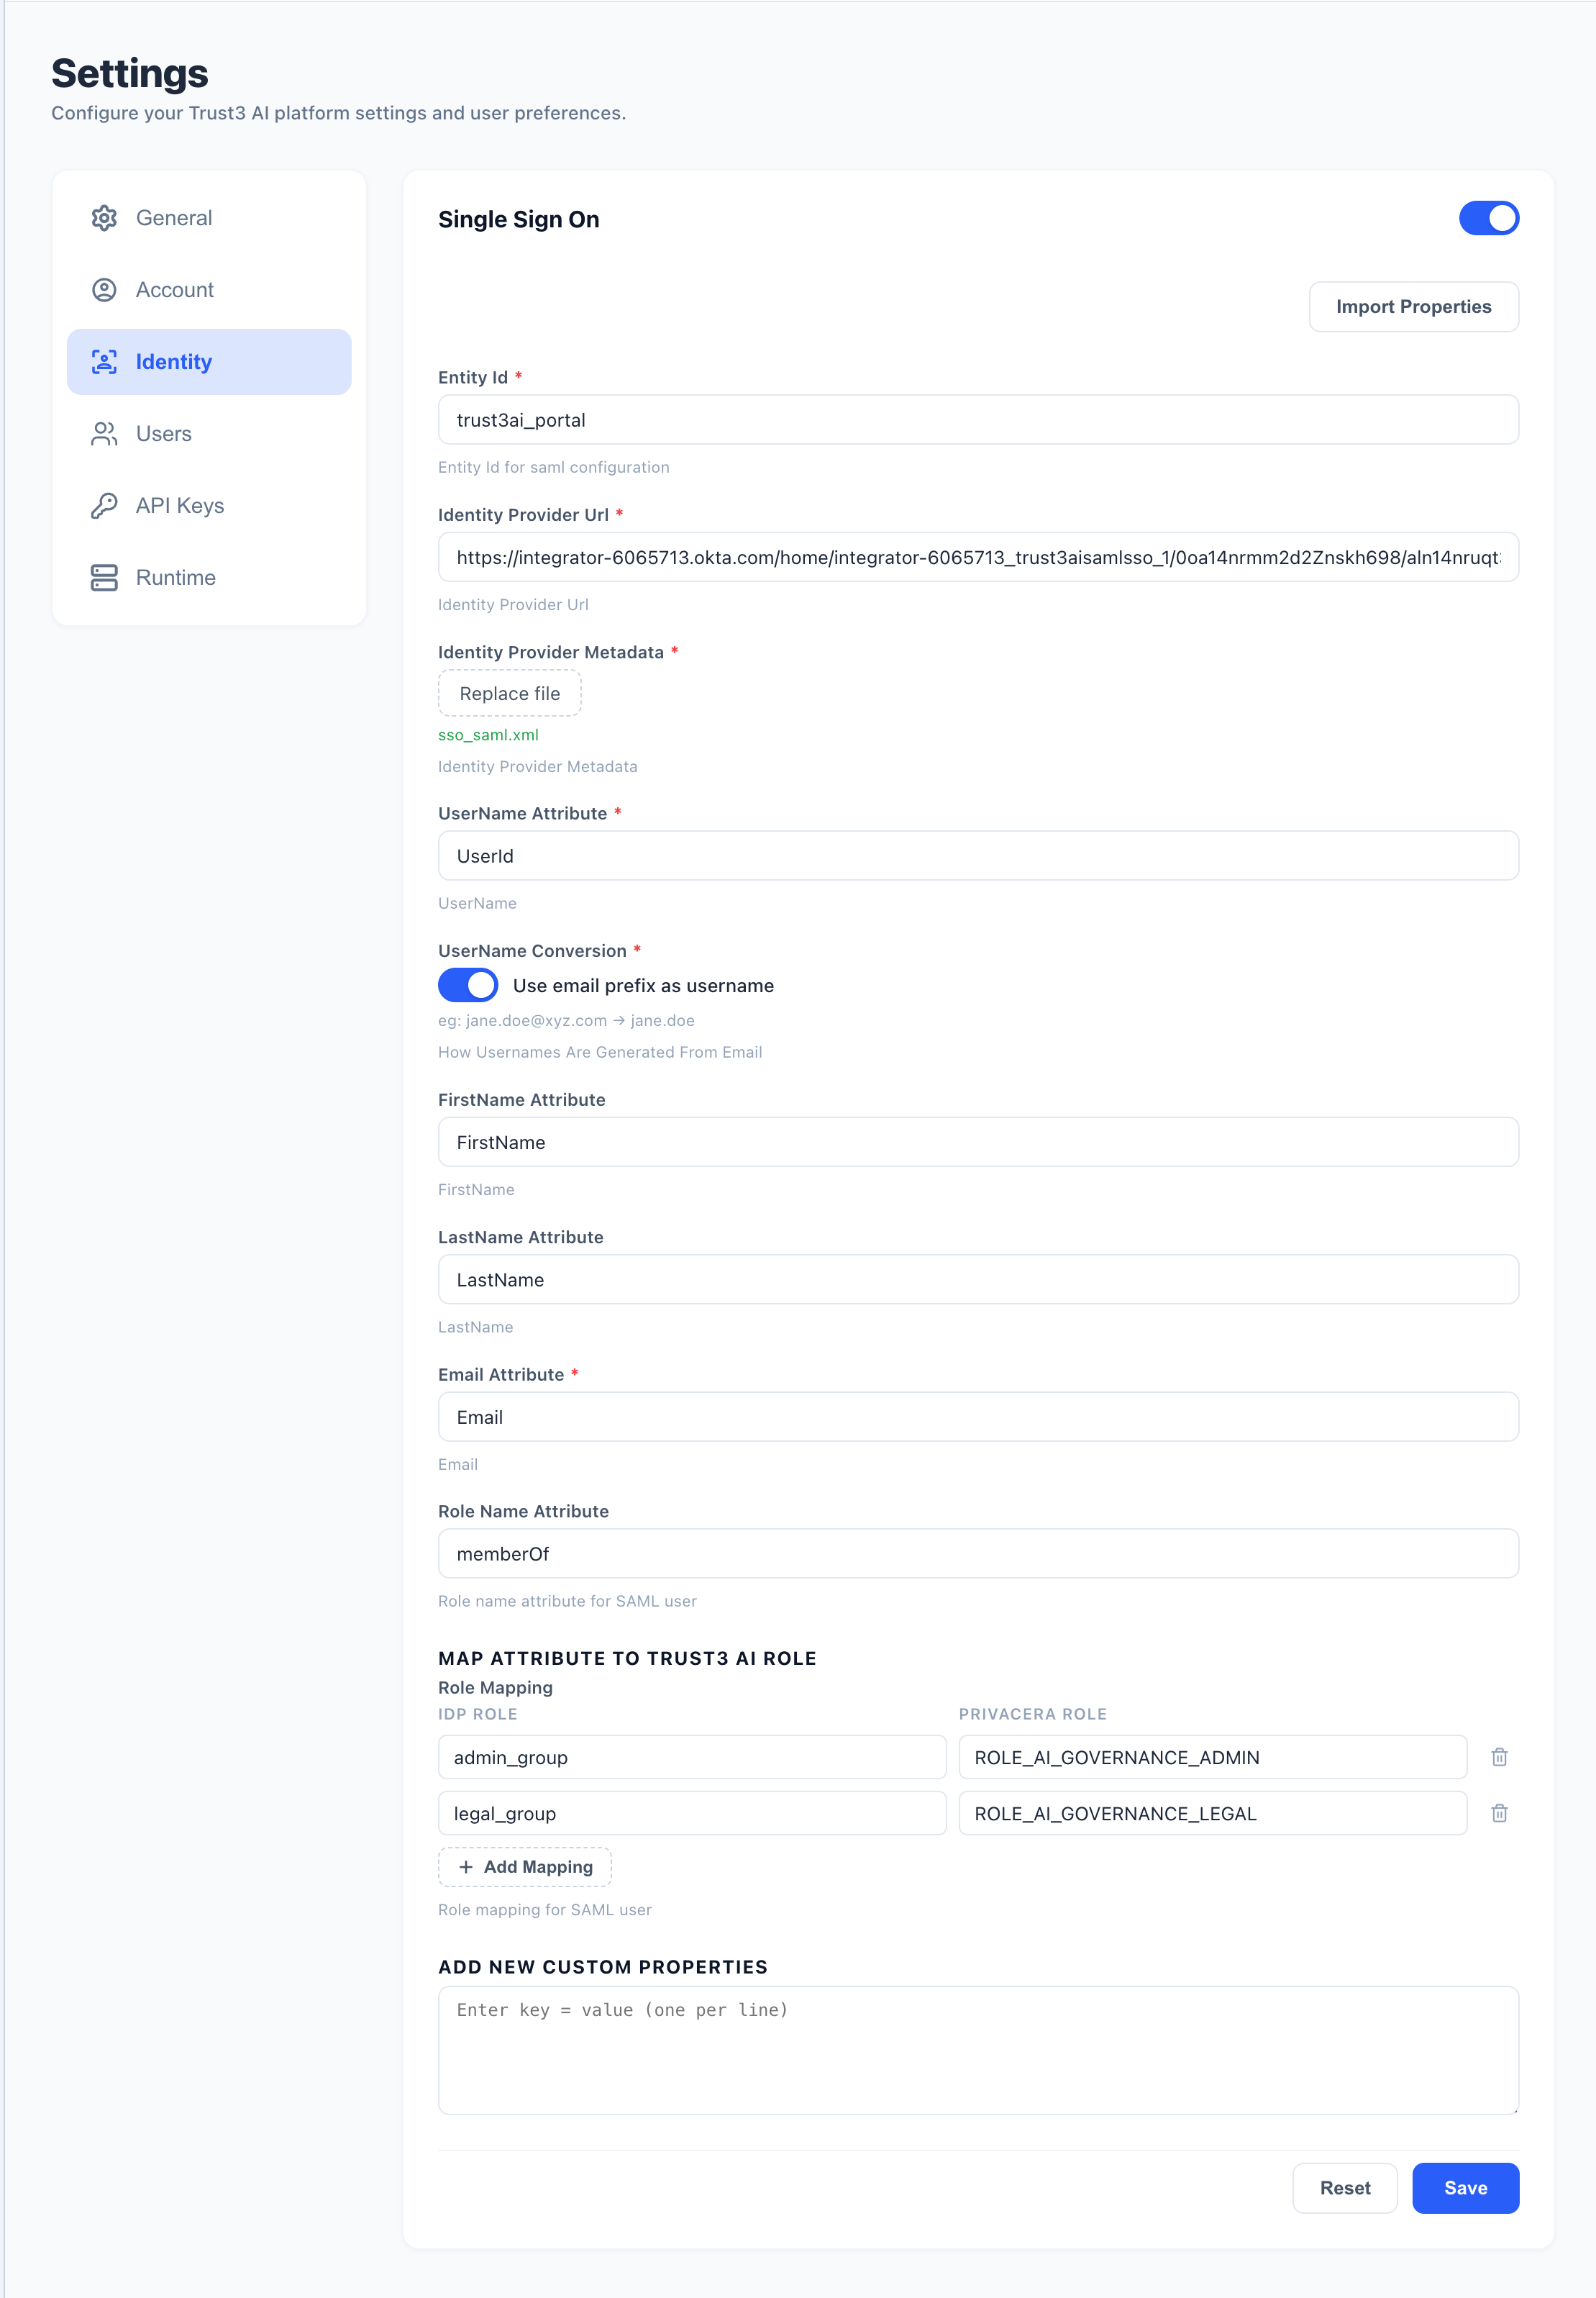This screenshot has width=1596, height=2298.
Task: Turn off the Single Sign On switch
Action: coord(1488,218)
